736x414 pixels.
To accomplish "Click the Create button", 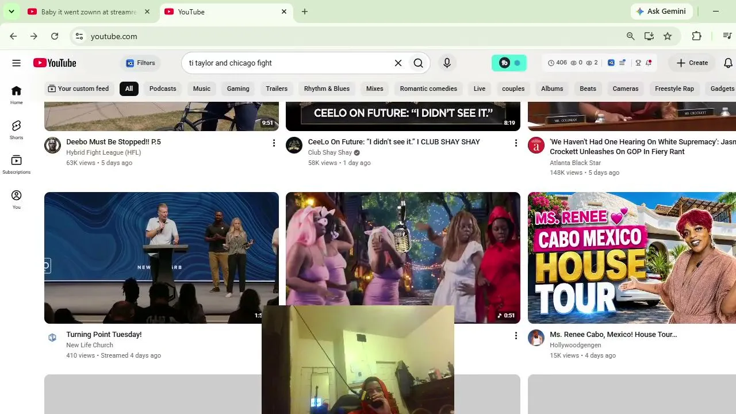I will (x=692, y=63).
